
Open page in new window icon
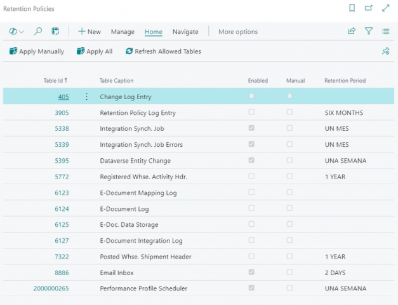coord(369,9)
